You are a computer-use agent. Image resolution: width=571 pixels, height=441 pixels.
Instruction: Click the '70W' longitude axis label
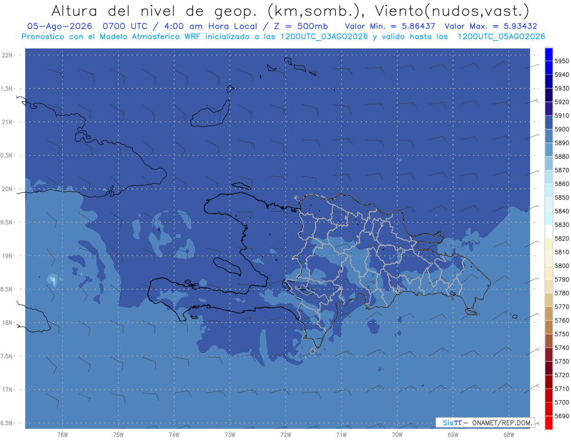pyautogui.click(x=397, y=434)
